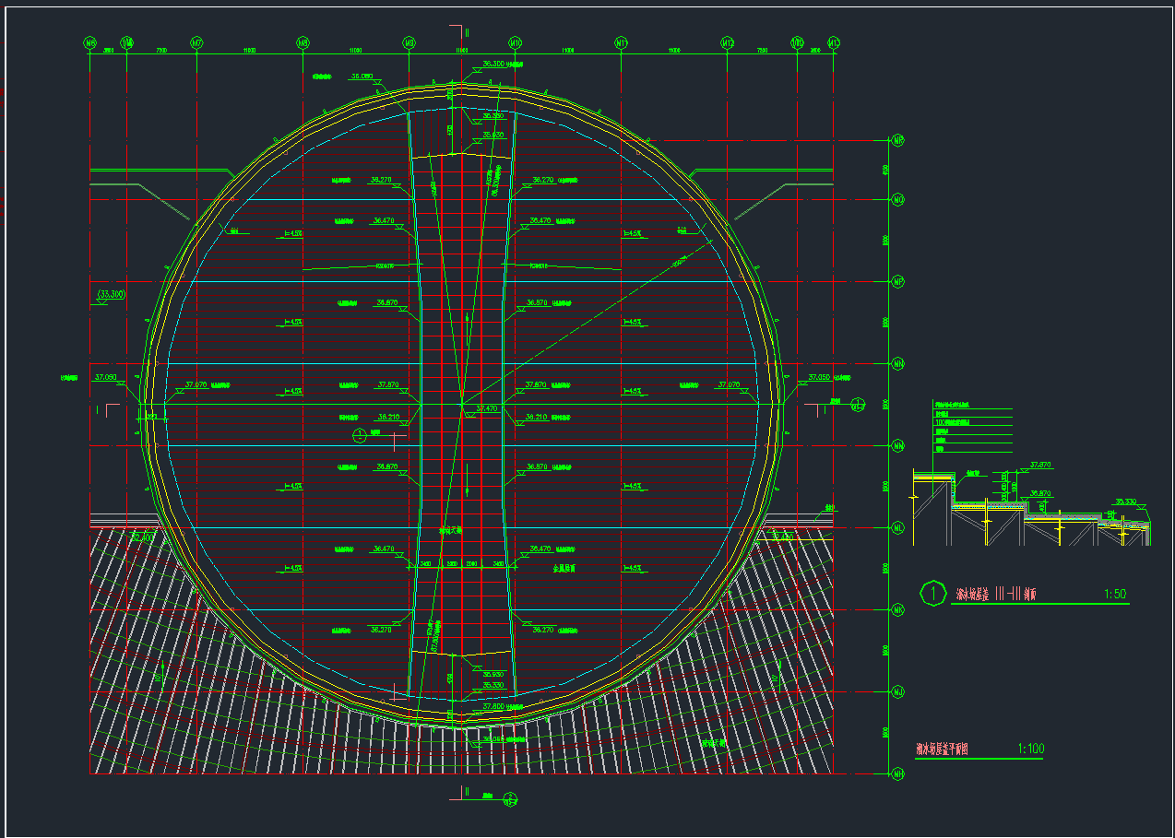Click the hexagon detail number 1 marker

[933, 593]
